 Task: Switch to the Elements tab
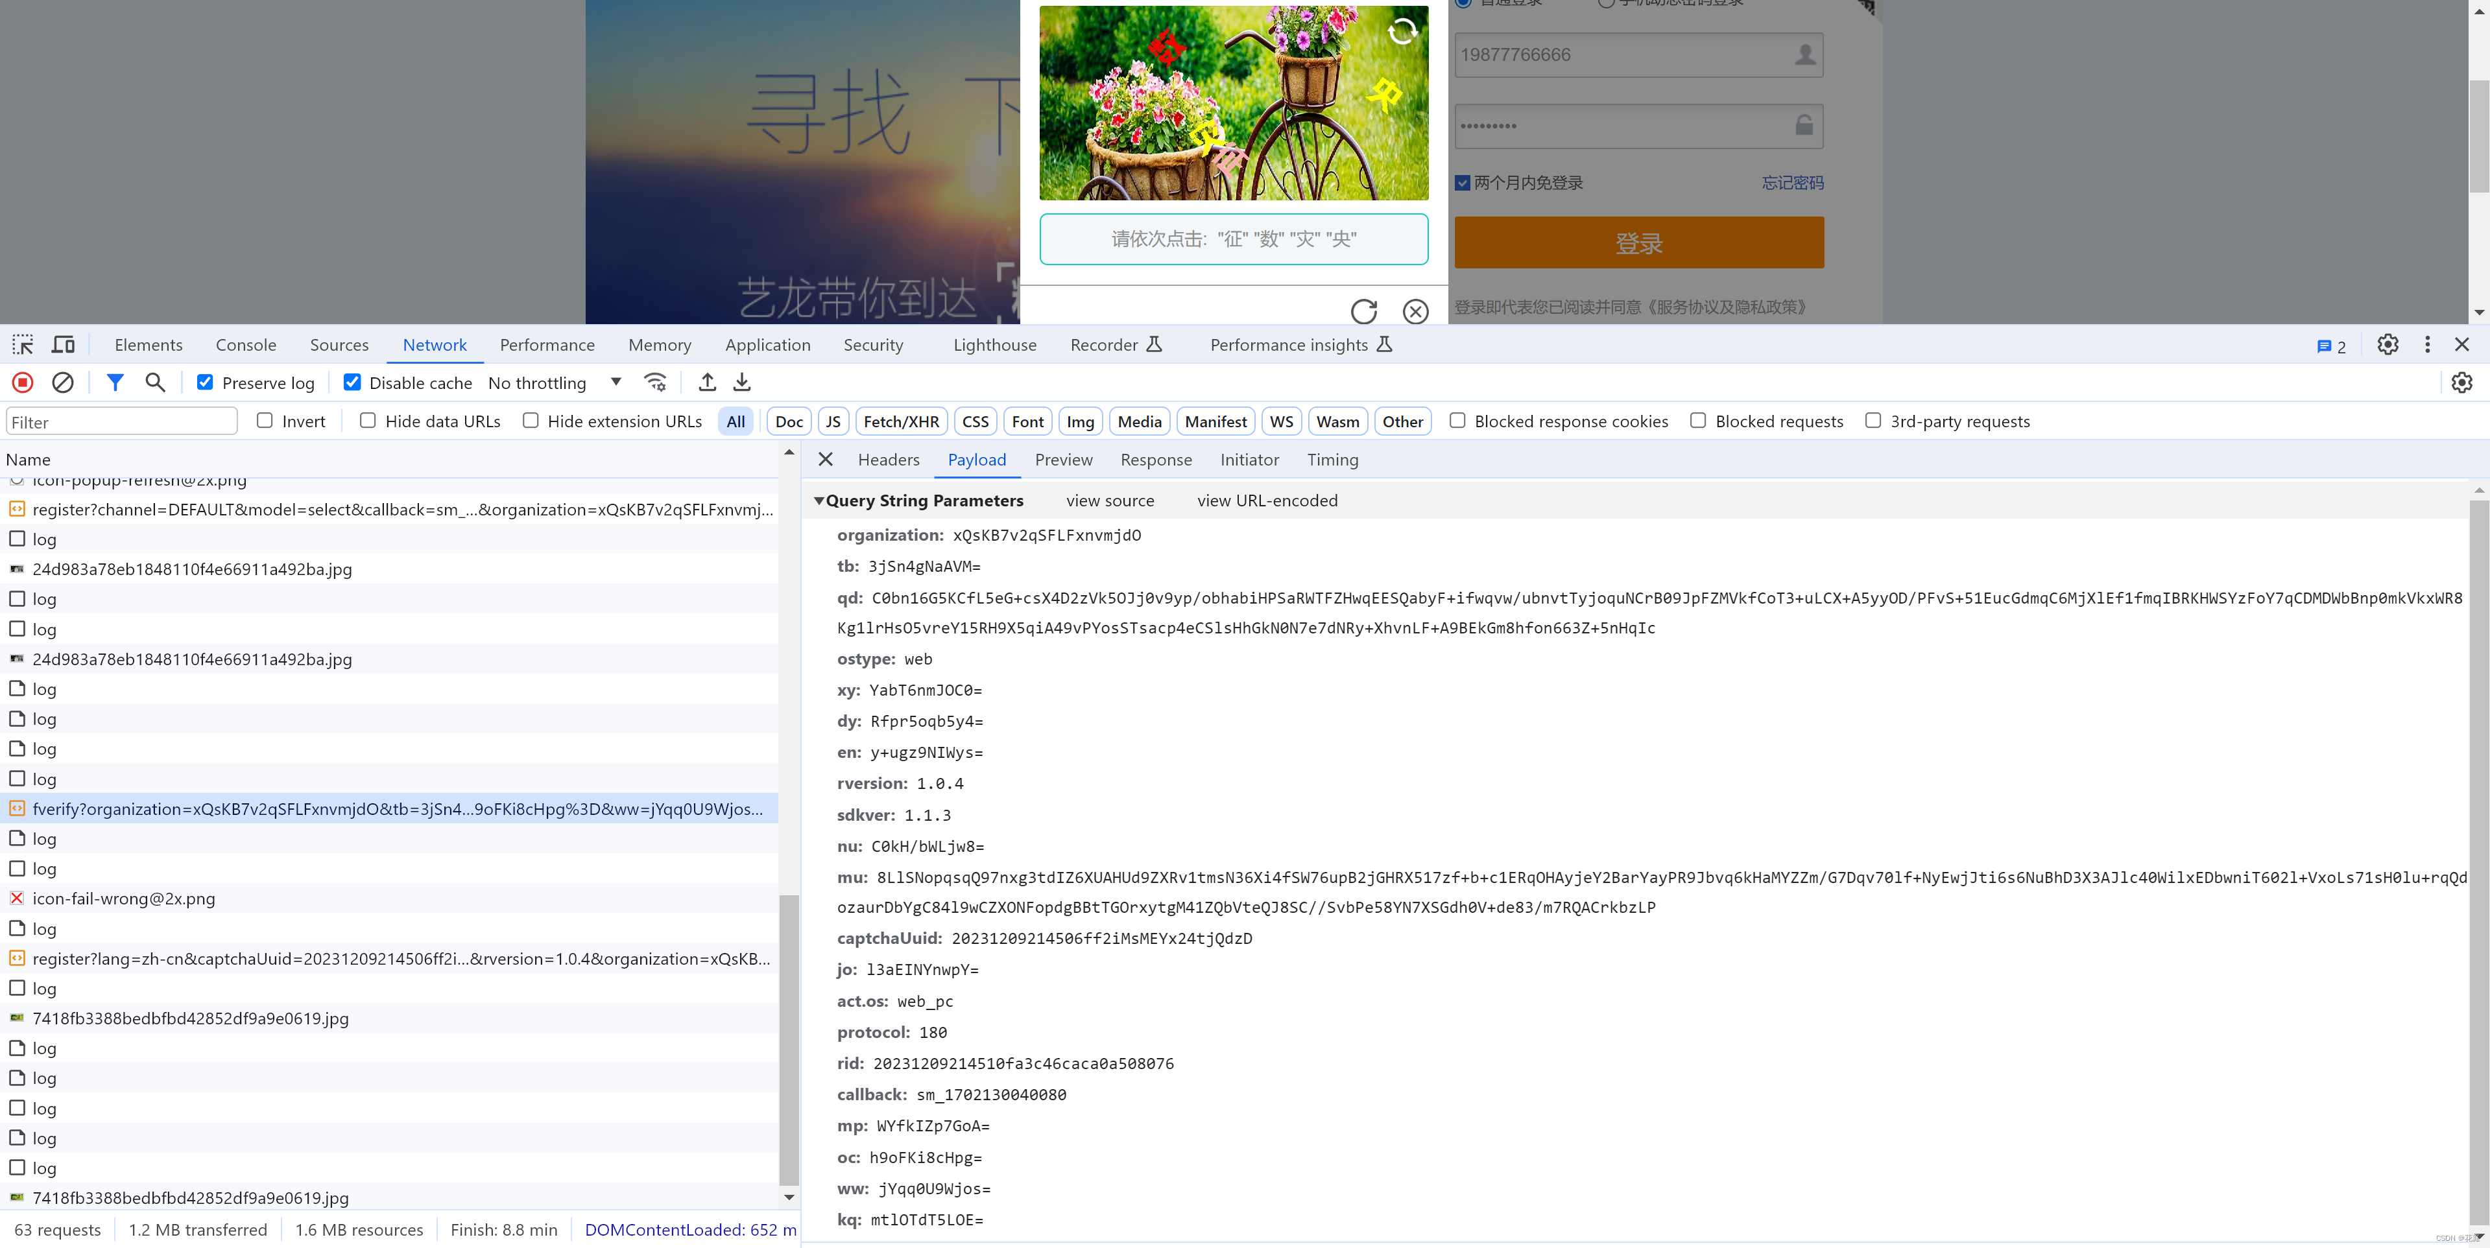pyautogui.click(x=148, y=345)
